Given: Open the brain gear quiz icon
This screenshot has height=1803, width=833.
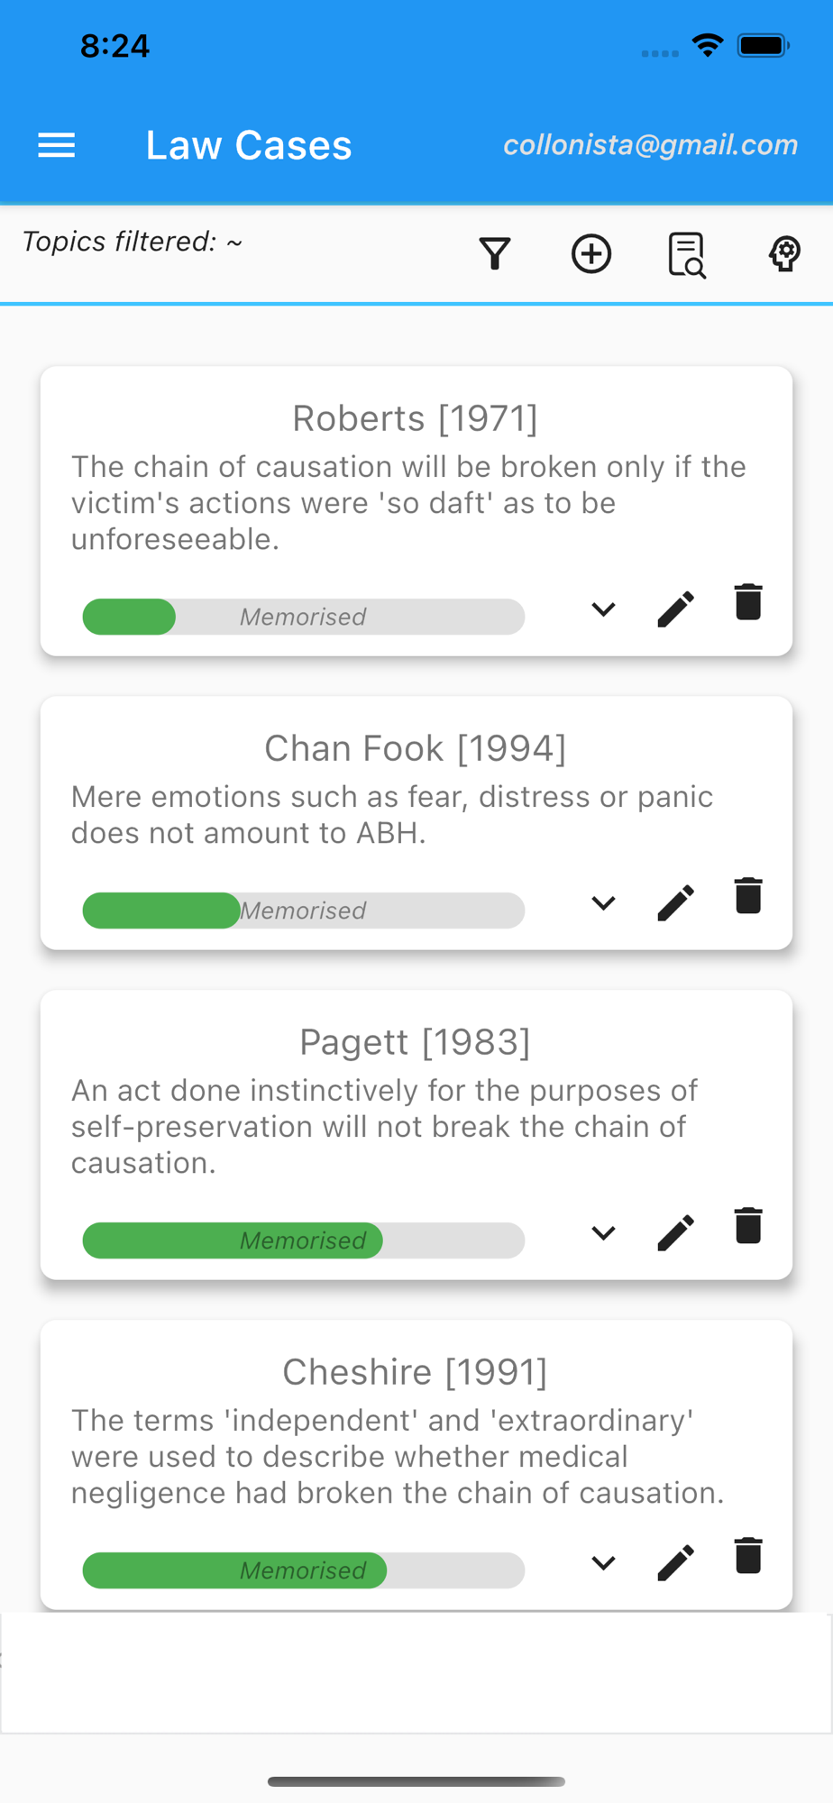Looking at the screenshot, I should click(x=784, y=254).
